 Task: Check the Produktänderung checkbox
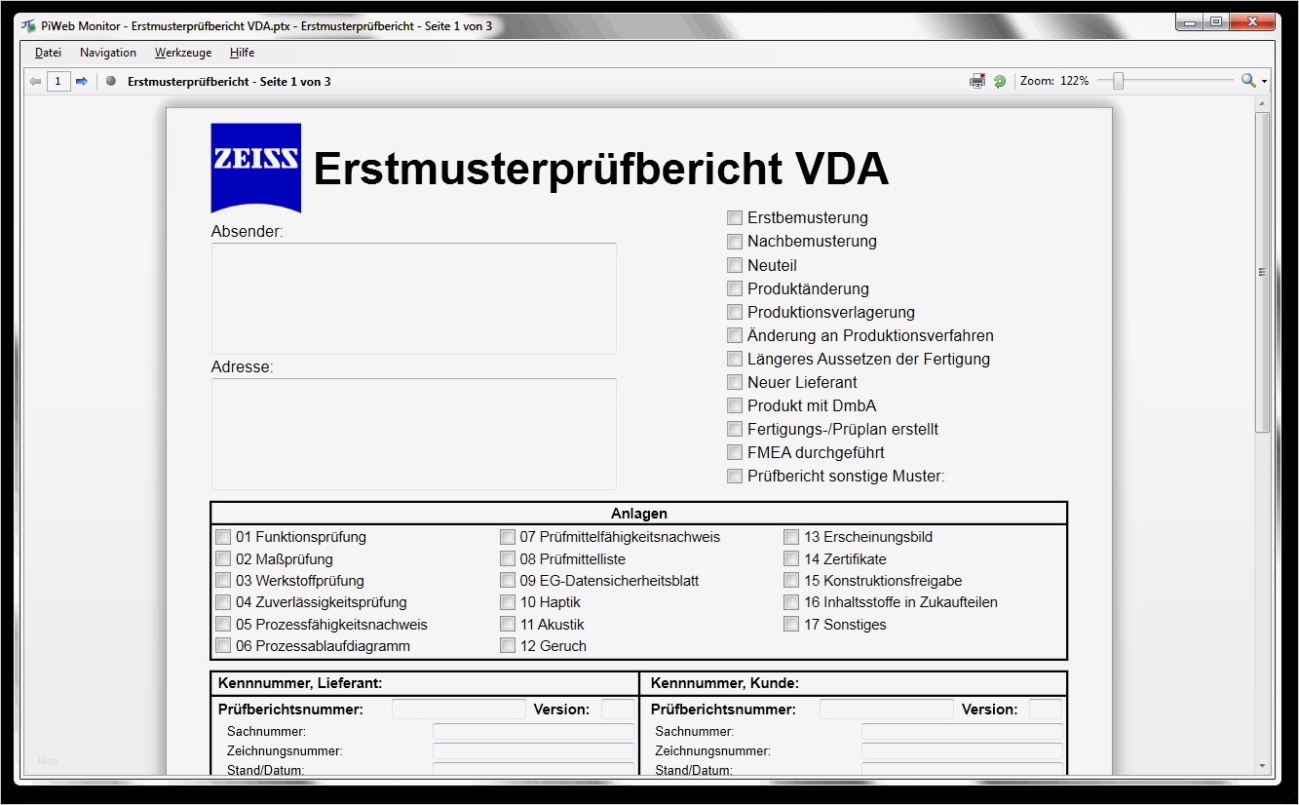click(735, 288)
